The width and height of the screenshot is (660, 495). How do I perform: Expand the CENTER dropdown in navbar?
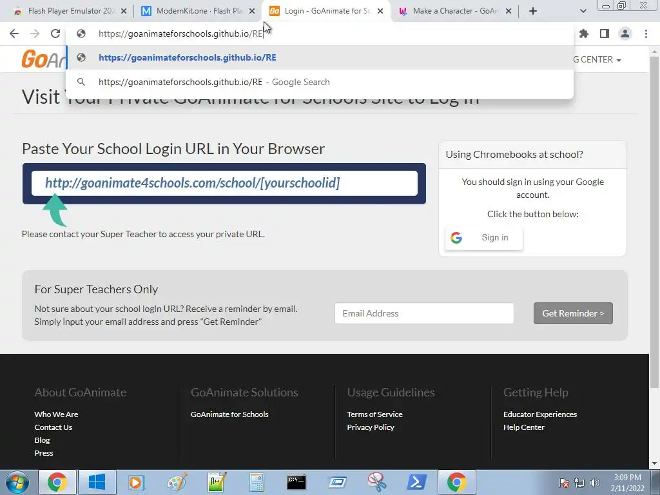tap(597, 60)
